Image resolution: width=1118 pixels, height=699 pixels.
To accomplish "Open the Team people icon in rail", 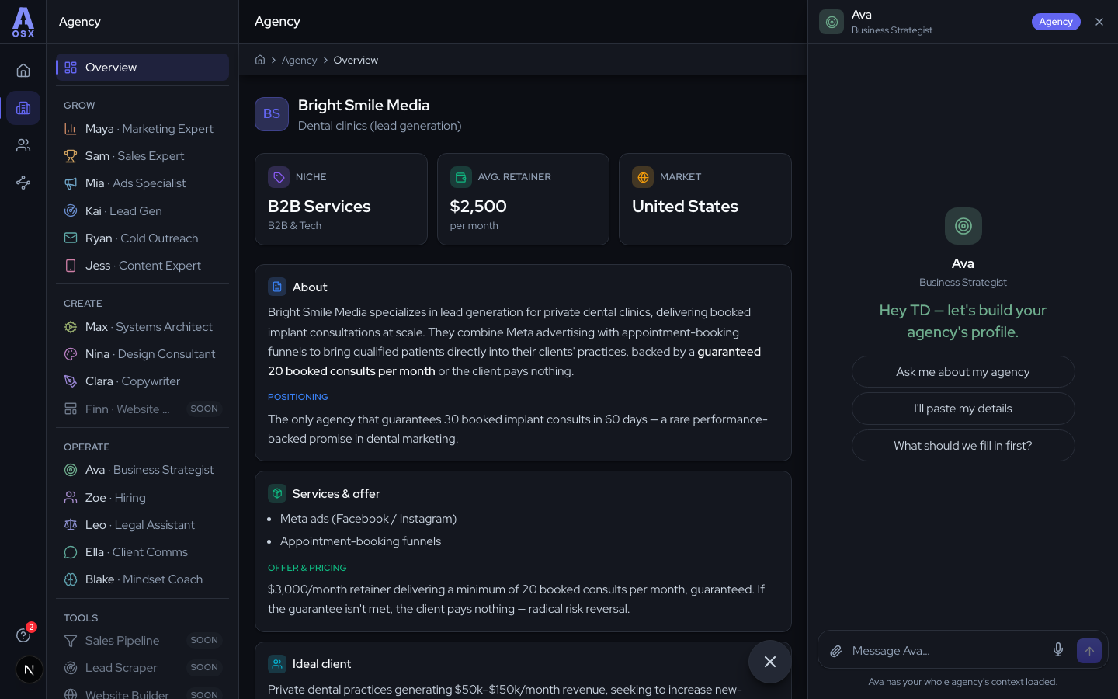I will click(23, 145).
